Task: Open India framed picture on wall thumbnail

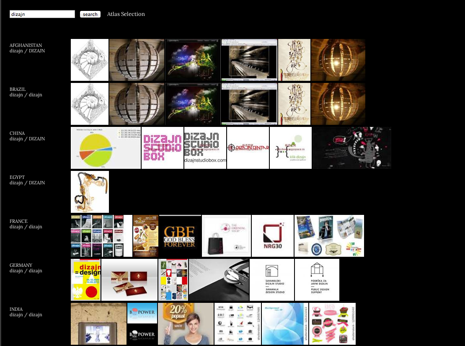Action: [x=99, y=324]
